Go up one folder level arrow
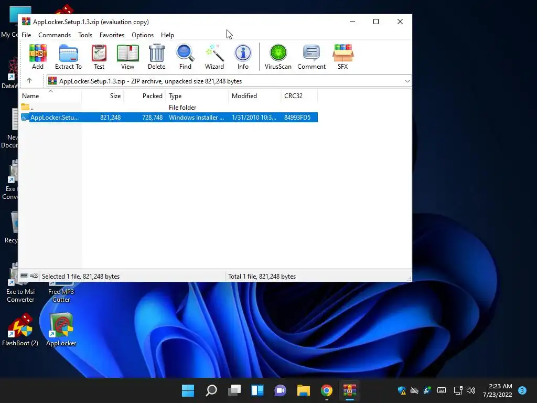Screen dimensions: 537x403 [x=29, y=81]
